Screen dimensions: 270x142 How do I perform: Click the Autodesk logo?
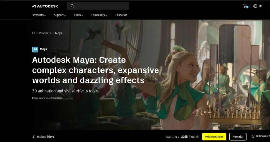pos(45,6)
